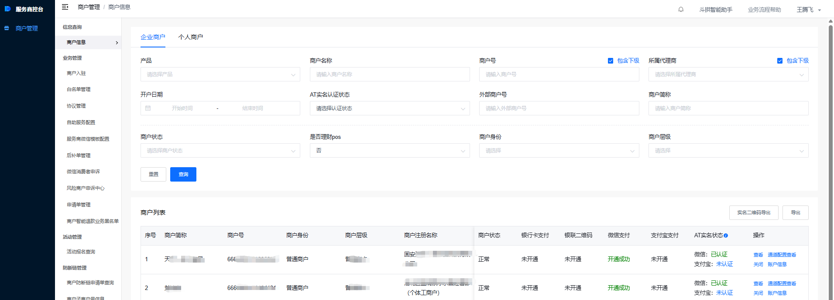Click the 商户简称 input field
This screenshot has height=300, width=834.
coord(728,108)
